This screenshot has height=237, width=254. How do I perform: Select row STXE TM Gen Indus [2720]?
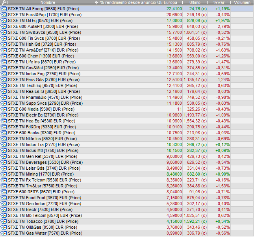(127, 204)
